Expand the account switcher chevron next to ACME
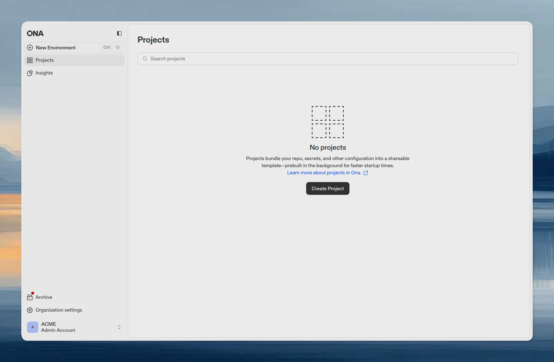 coord(119,327)
